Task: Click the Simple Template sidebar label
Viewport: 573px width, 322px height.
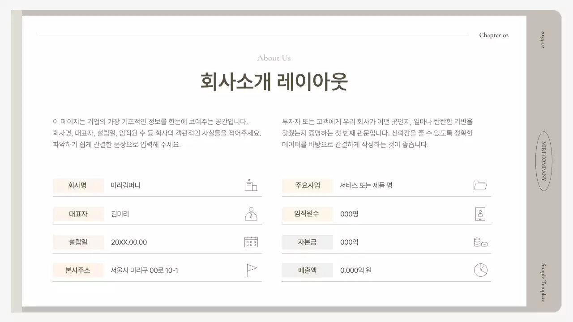Action: (x=543, y=282)
